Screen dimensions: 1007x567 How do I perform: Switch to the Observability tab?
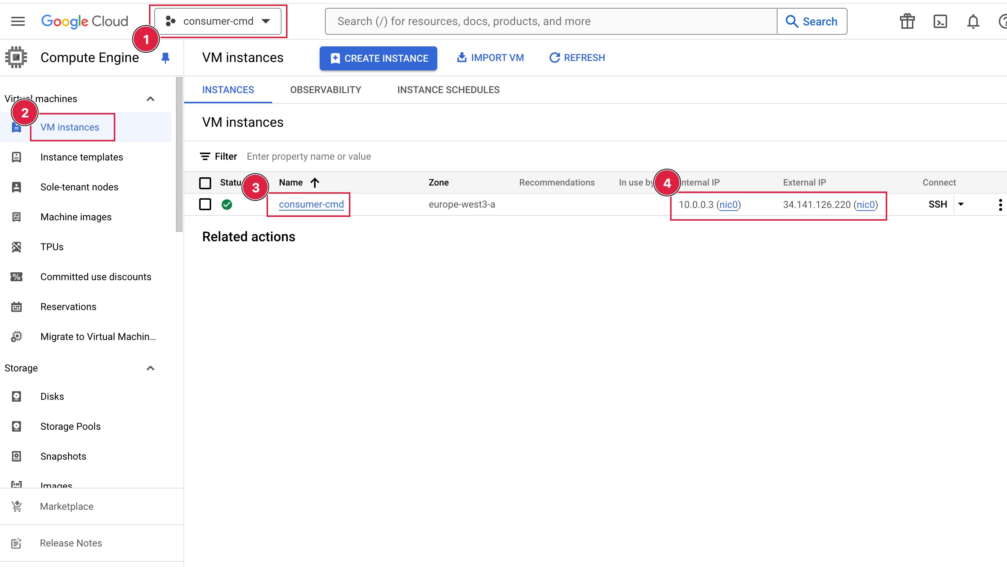pyautogui.click(x=325, y=90)
